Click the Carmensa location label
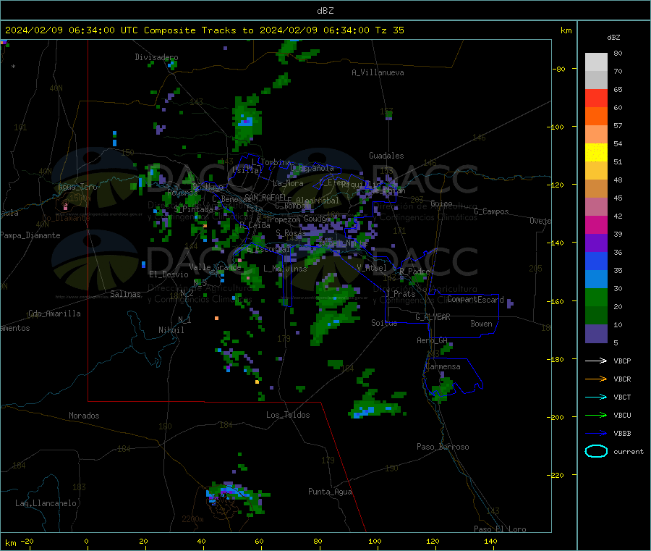This screenshot has width=651, height=551. pyautogui.click(x=443, y=366)
